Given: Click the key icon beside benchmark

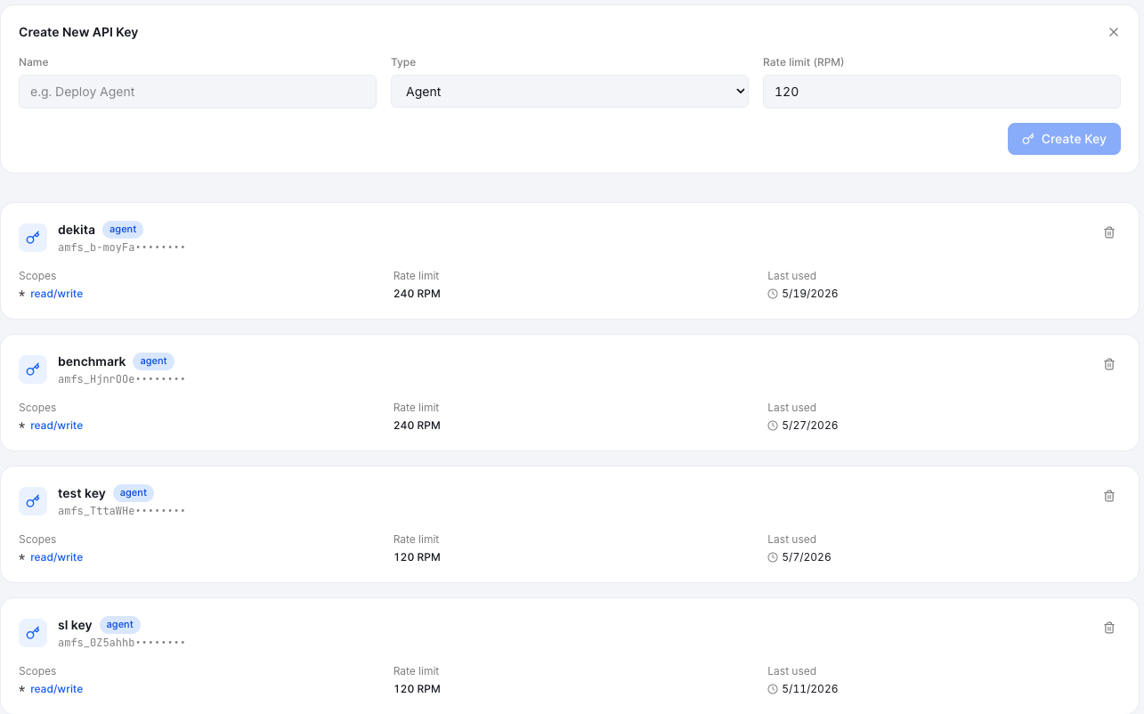Looking at the screenshot, I should click(33, 369).
